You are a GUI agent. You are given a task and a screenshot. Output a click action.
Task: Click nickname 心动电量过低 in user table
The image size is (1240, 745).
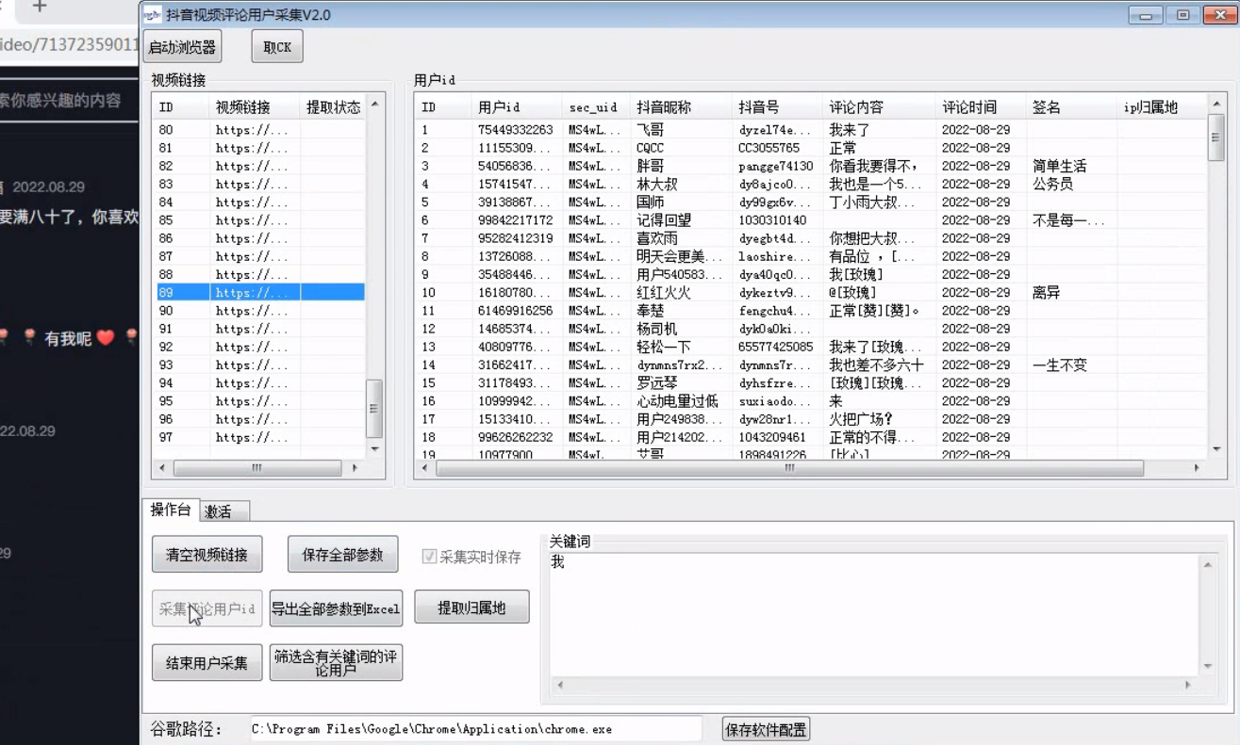[677, 401]
